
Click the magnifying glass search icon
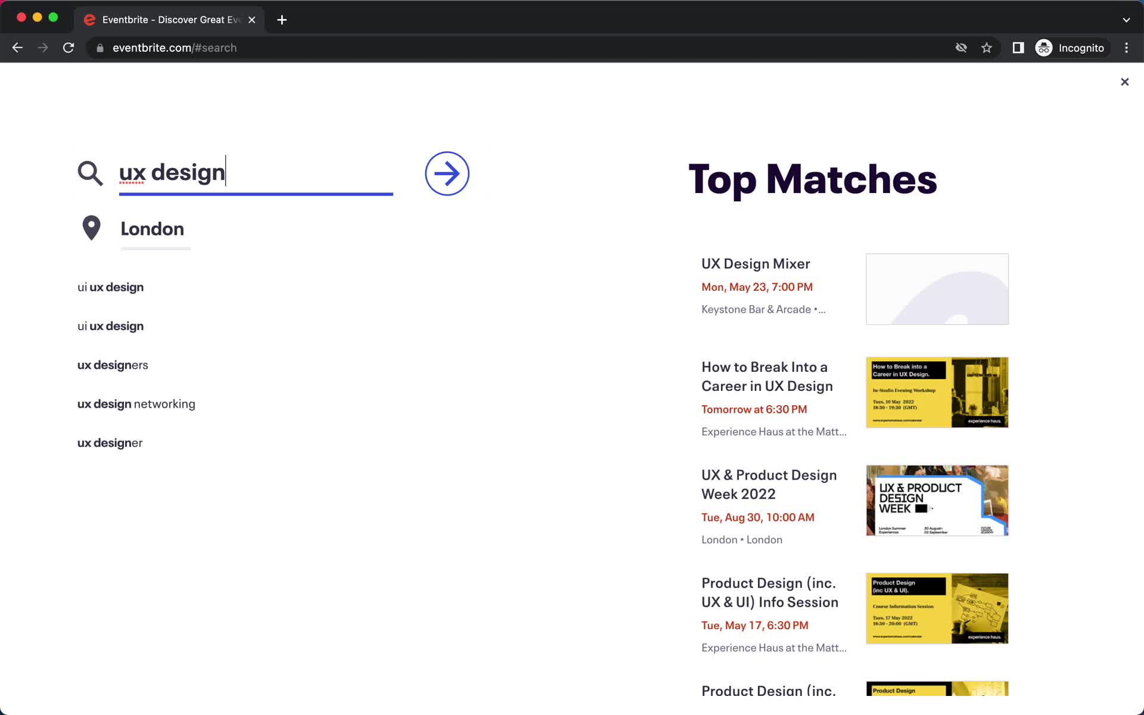coord(90,173)
